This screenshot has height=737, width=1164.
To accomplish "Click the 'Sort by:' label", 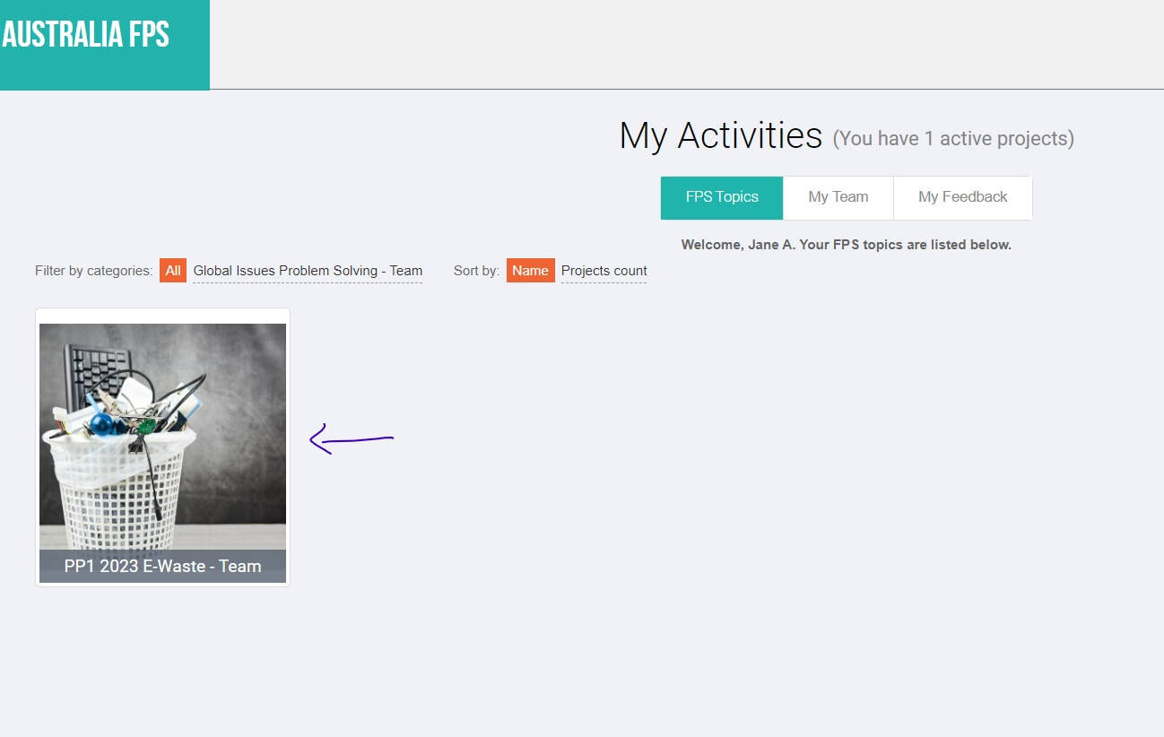I will [x=476, y=271].
